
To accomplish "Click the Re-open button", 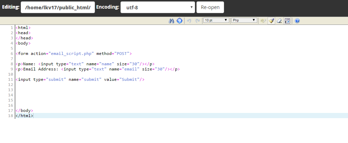I will [210, 7].
